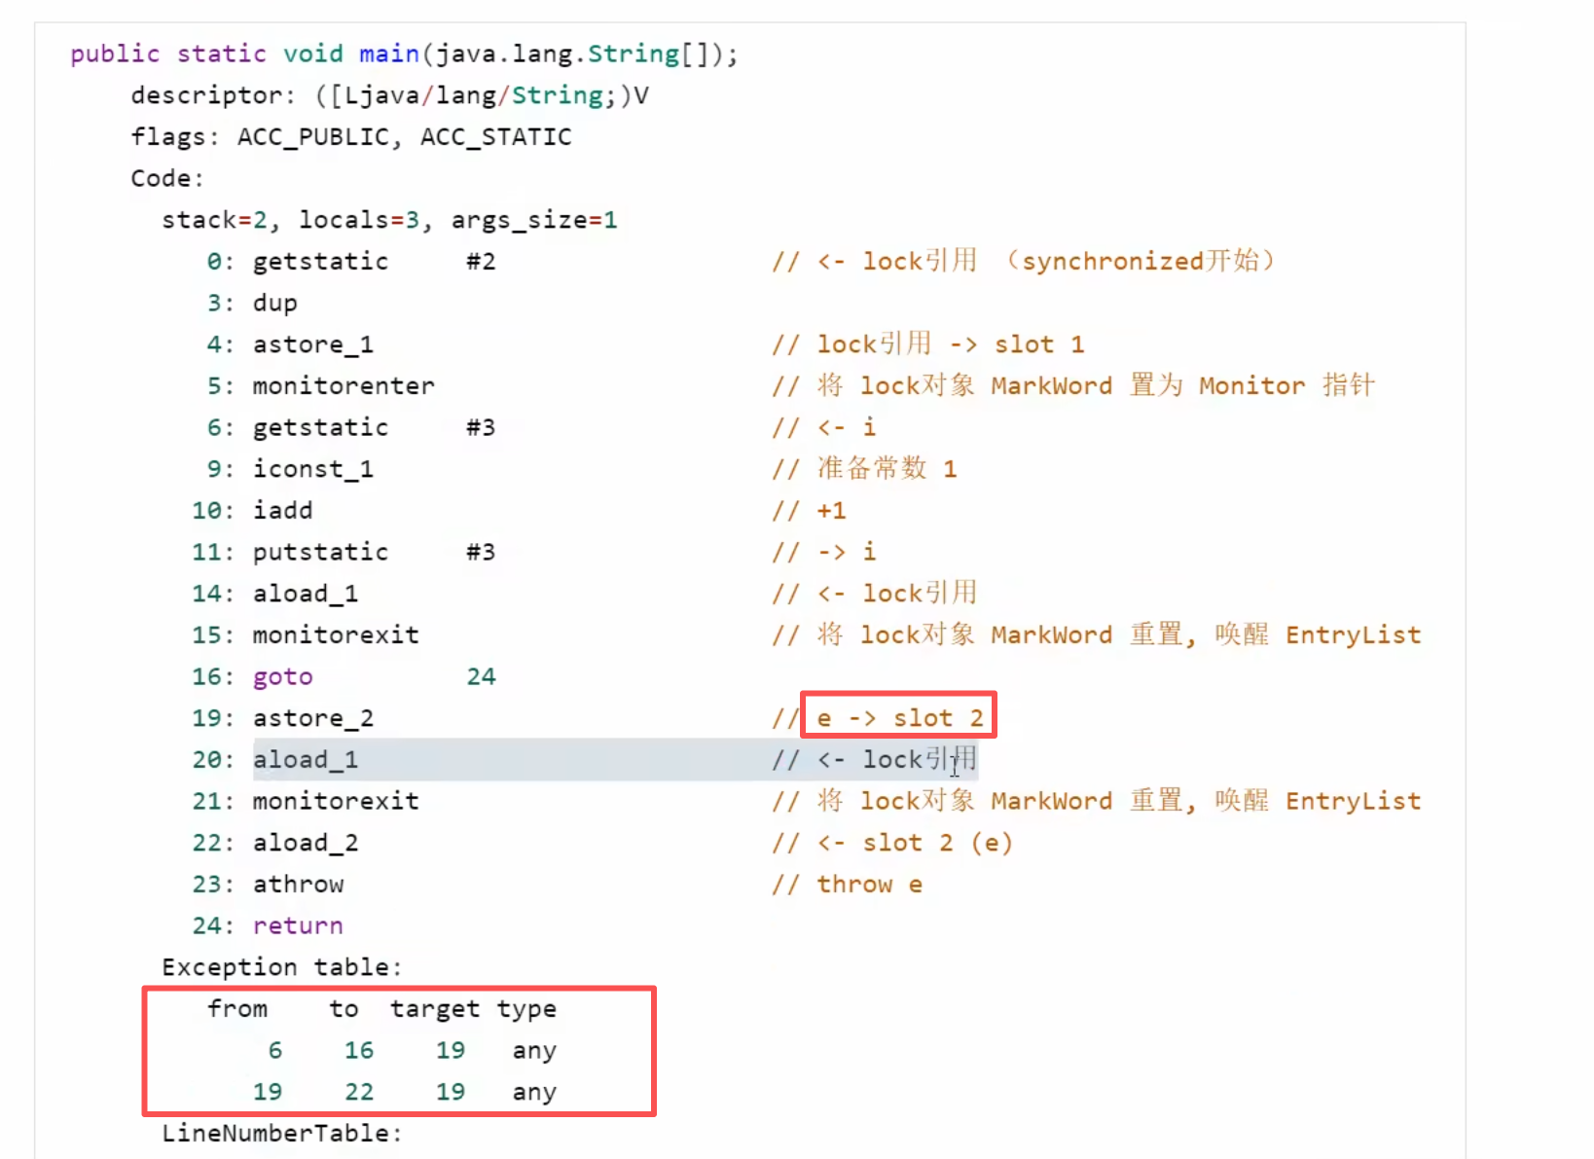Click comment '准备常数 1'

click(x=887, y=469)
